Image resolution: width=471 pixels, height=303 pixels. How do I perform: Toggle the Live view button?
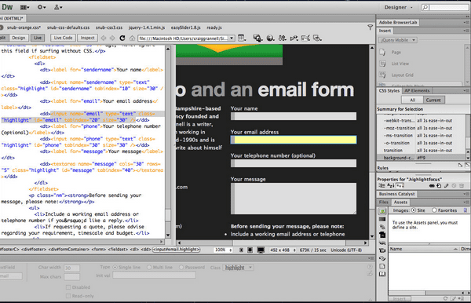coord(38,38)
